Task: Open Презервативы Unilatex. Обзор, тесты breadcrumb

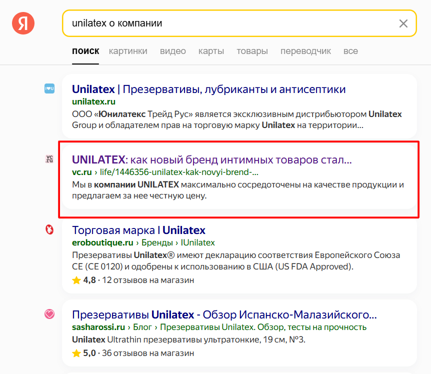Action: 263,327
